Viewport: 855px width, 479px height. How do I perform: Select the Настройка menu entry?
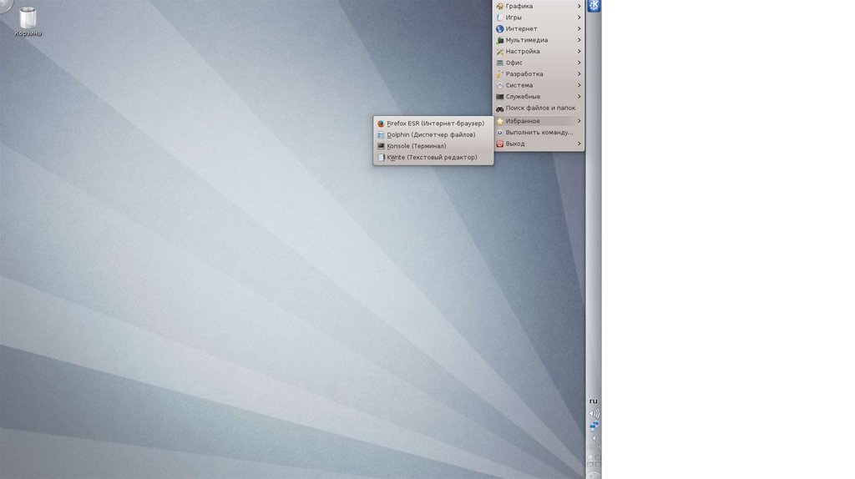pos(523,52)
